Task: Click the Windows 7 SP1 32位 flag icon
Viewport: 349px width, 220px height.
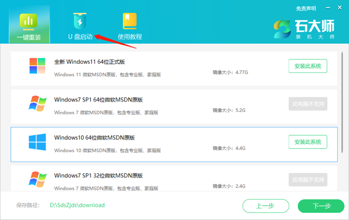Action: pyautogui.click(x=37, y=179)
